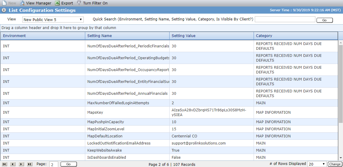Click value 15 for MapInitialZoomLevel
The height and width of the screenshot is (167, 343).
(174, 129)
